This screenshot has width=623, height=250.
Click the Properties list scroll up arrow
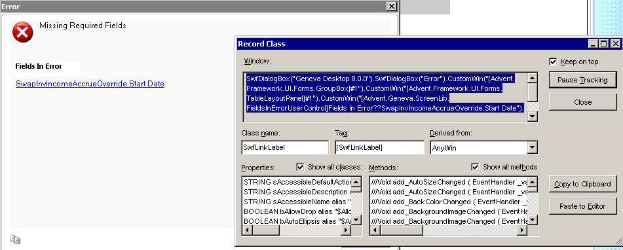coord(356,182)
